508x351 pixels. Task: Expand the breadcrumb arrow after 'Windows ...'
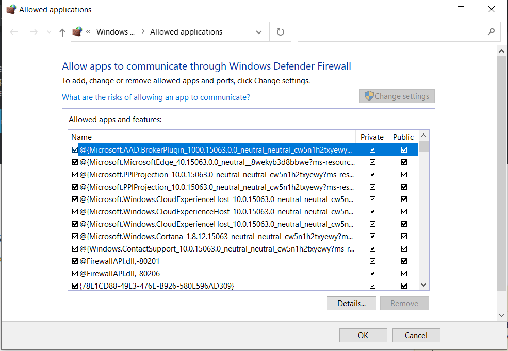pyautogui.click(x=143, y=31)
